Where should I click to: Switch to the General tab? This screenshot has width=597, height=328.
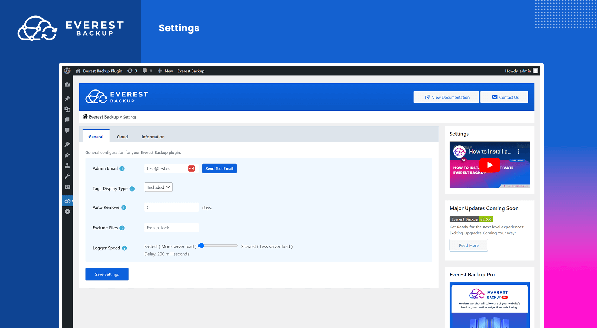[96, 136]
